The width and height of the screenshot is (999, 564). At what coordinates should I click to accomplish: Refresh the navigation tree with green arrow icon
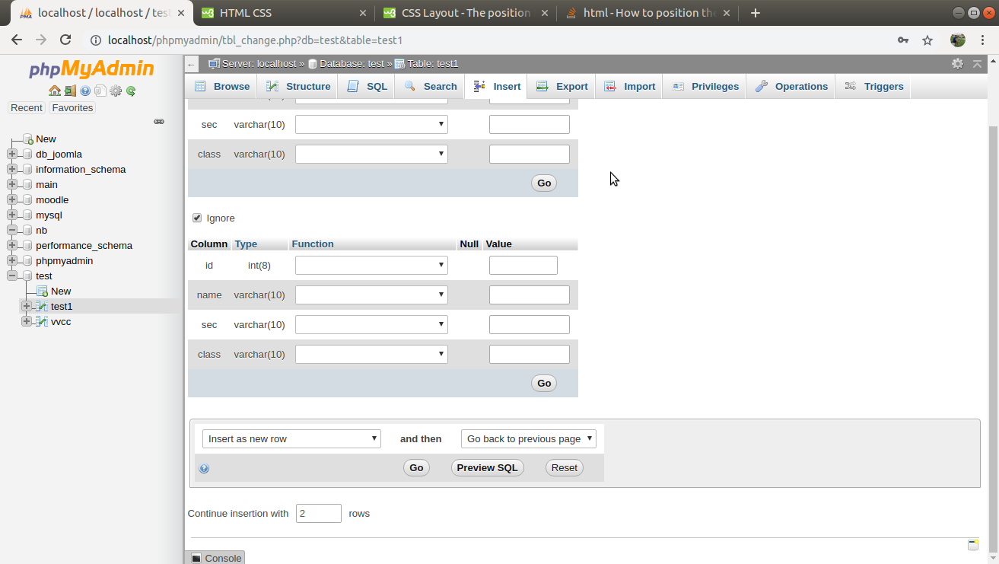click(x=130, y=90)
